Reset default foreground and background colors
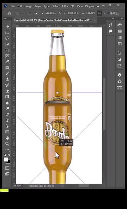This screenshot has height=209, width=127. pos(5,155)
